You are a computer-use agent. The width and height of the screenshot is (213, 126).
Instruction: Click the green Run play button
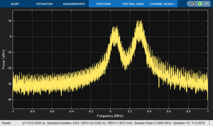pos(200,4)
